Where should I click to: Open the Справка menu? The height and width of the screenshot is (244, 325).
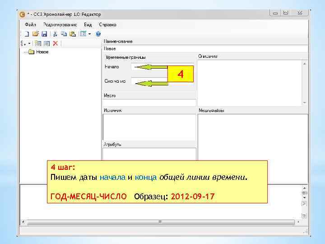107,24
